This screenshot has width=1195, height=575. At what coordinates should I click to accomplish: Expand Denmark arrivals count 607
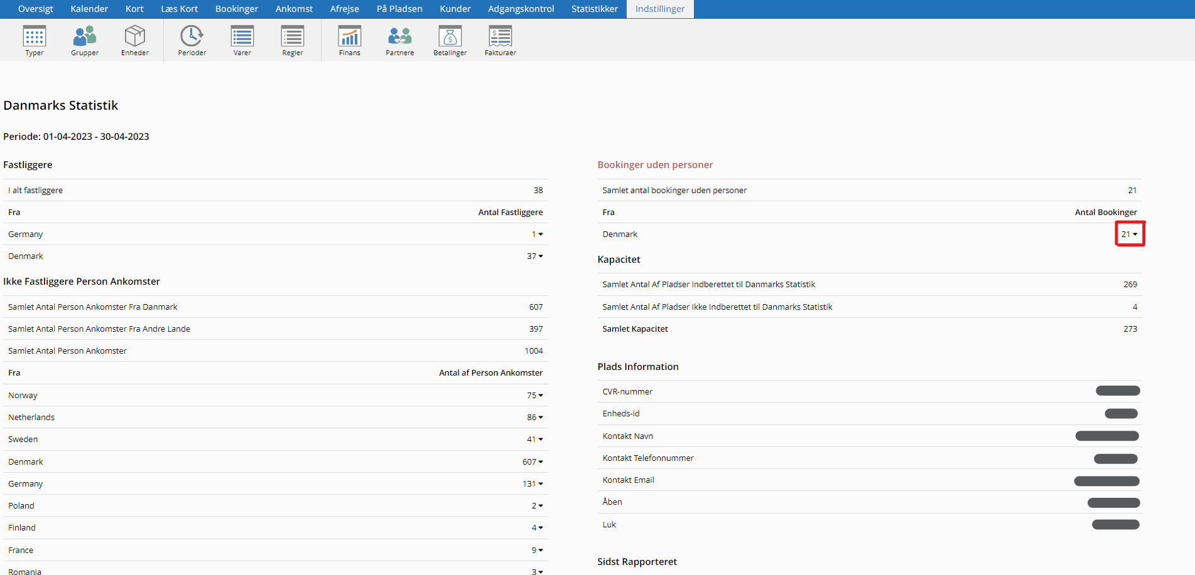point(533,462)
